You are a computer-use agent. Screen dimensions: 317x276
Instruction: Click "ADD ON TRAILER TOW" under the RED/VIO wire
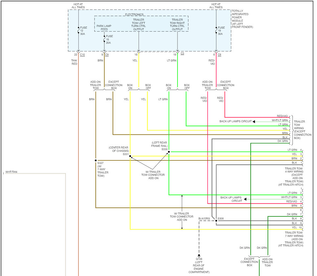(x=207, y=85)
